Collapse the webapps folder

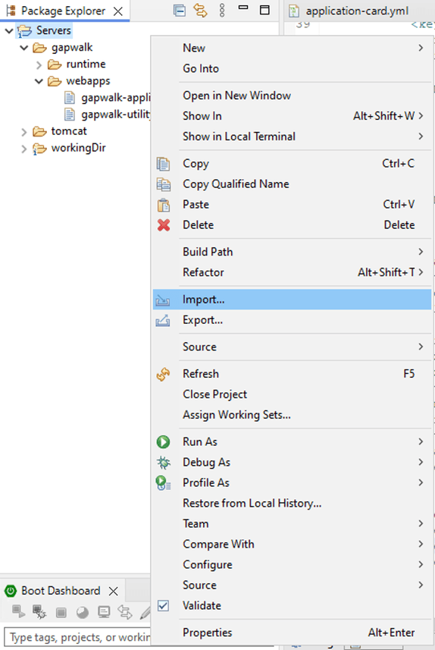[39, 81]
